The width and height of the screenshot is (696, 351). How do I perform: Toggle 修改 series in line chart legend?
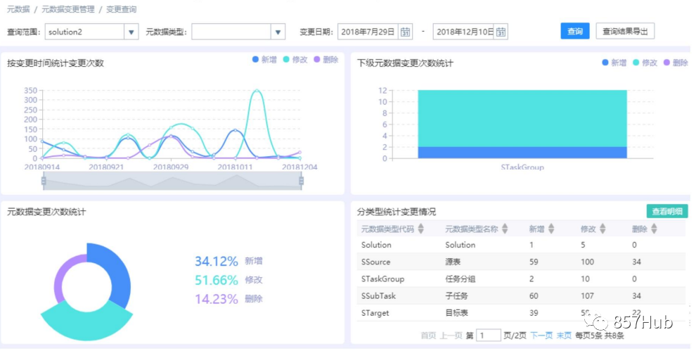(x=295, y=60)
